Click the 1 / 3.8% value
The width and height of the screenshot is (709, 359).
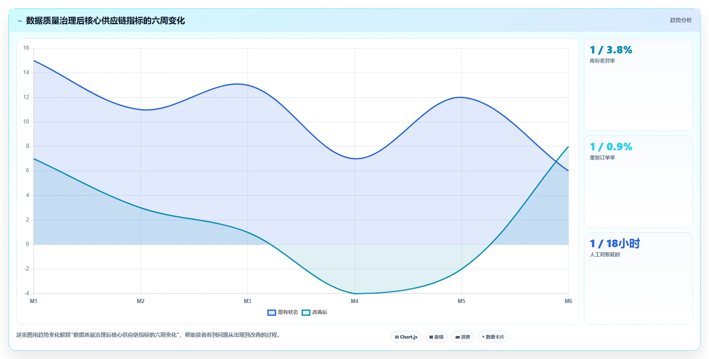(x=611, y=50)
